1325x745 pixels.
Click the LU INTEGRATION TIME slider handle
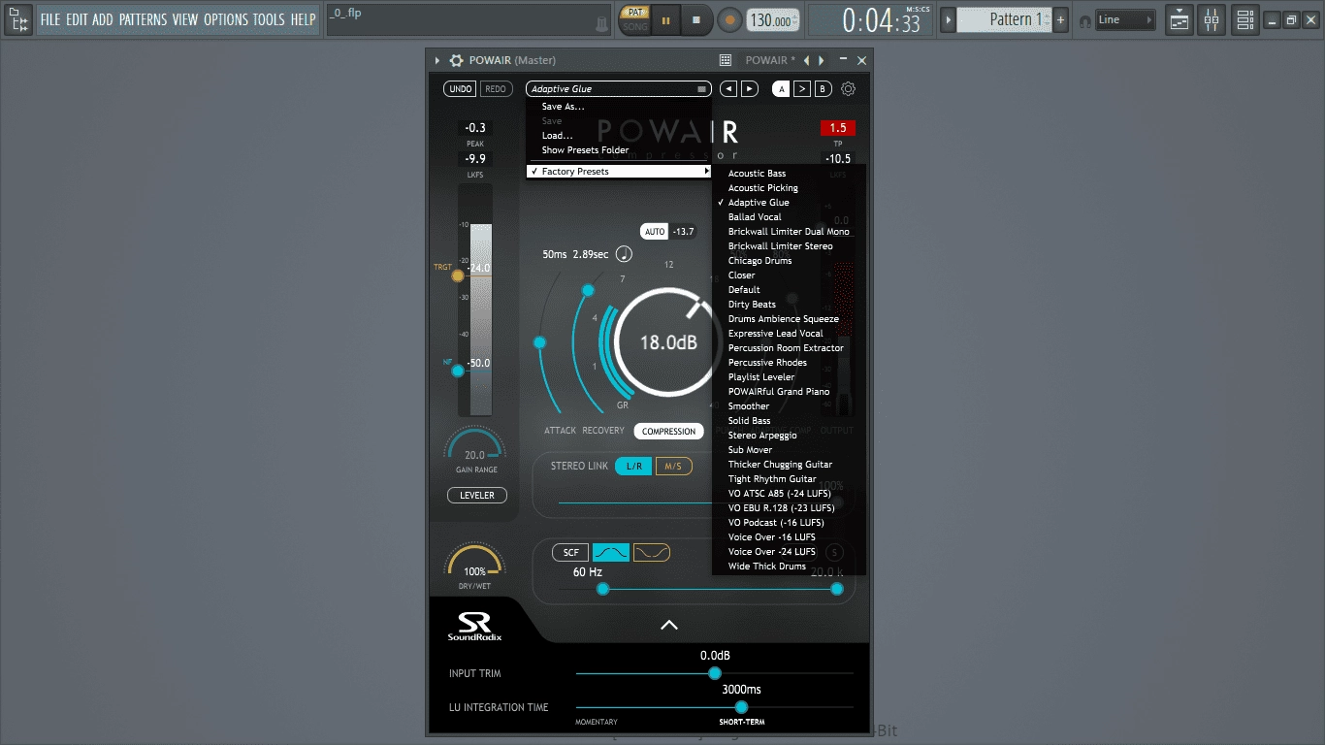pos(742,707)
